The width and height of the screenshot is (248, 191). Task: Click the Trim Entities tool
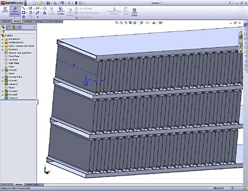51,11
